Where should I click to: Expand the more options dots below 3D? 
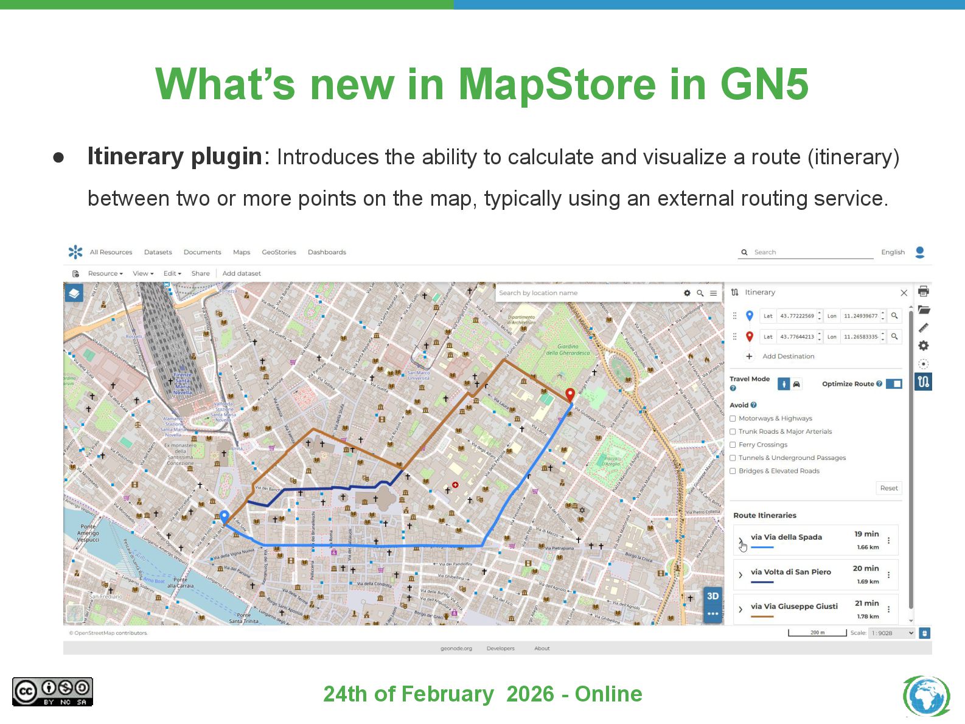click(x=712, y=614)
